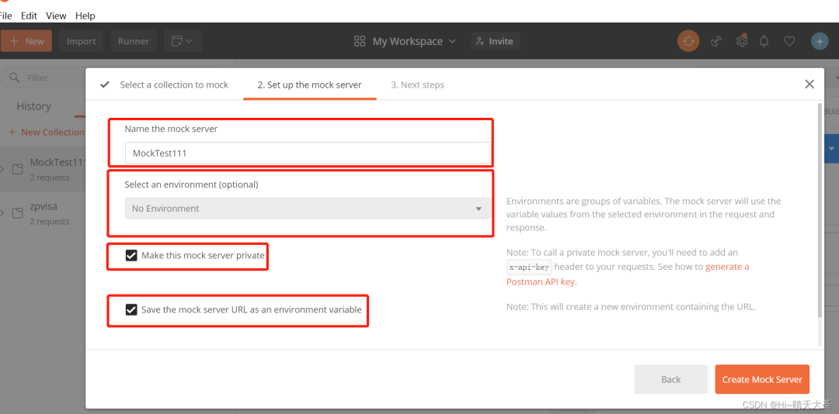Image resolution: width=839 pixels, height=414 pixels.
Task: Open the File menu
Action: [5, 16]
